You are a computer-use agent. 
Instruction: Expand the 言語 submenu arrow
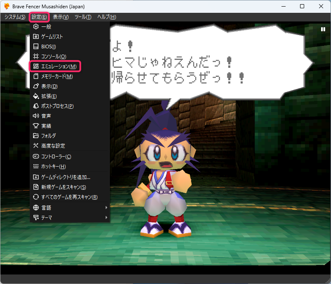click(106, 208)
